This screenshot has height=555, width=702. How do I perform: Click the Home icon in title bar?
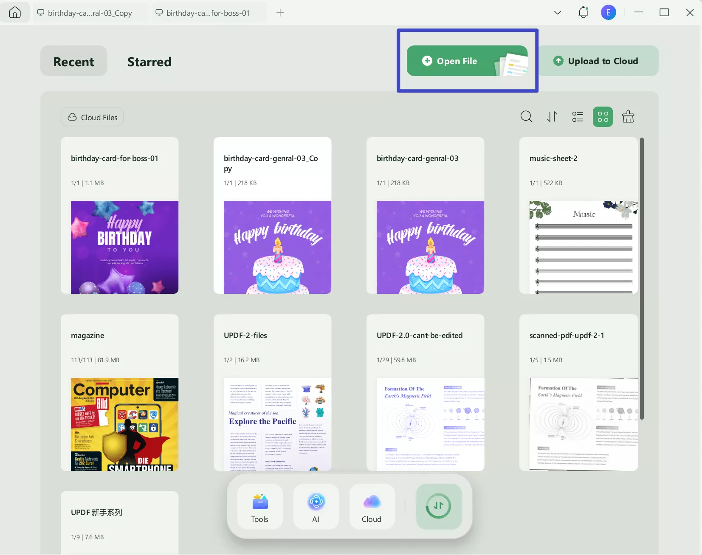coord(15,13)
